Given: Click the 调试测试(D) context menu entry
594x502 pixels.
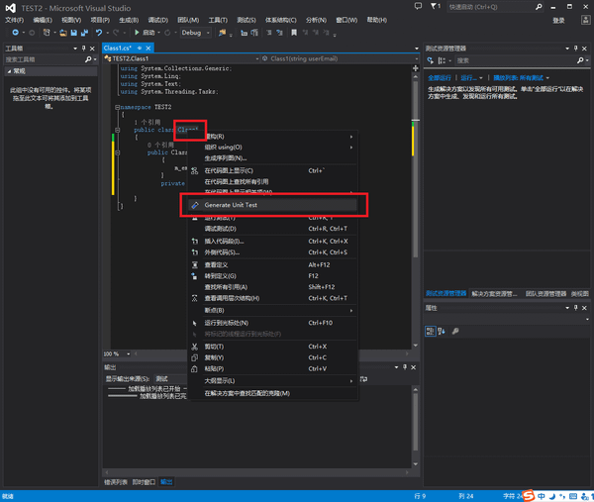Looking at the screenshot, I should 273,229.
